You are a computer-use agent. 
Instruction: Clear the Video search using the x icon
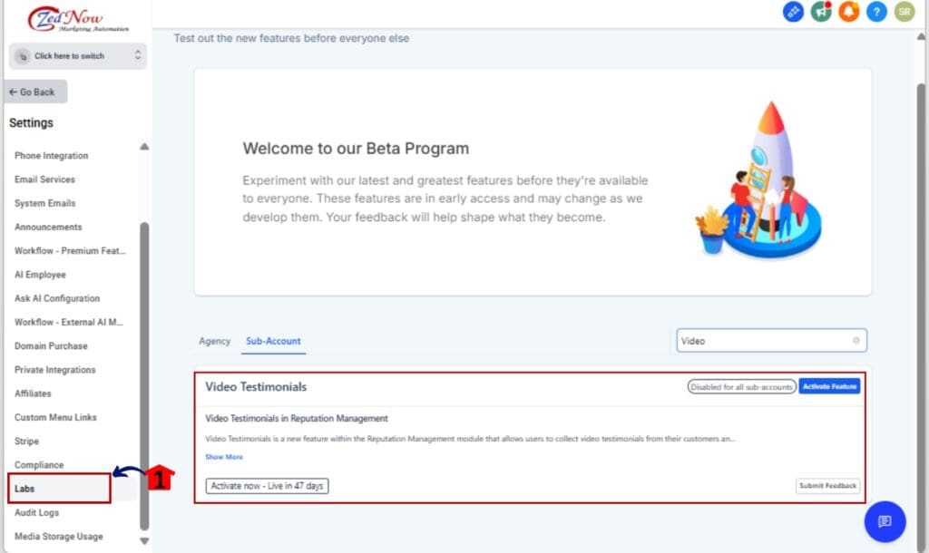click(856, 340)
